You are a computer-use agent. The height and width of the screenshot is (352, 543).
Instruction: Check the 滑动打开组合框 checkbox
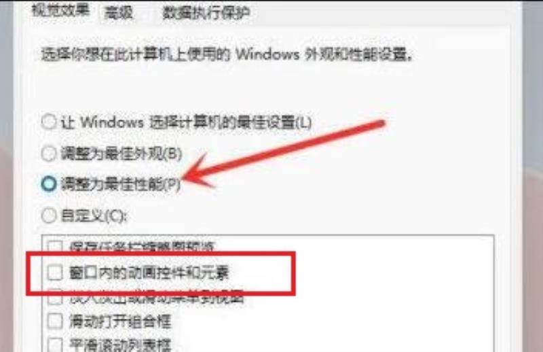[55, 321]
